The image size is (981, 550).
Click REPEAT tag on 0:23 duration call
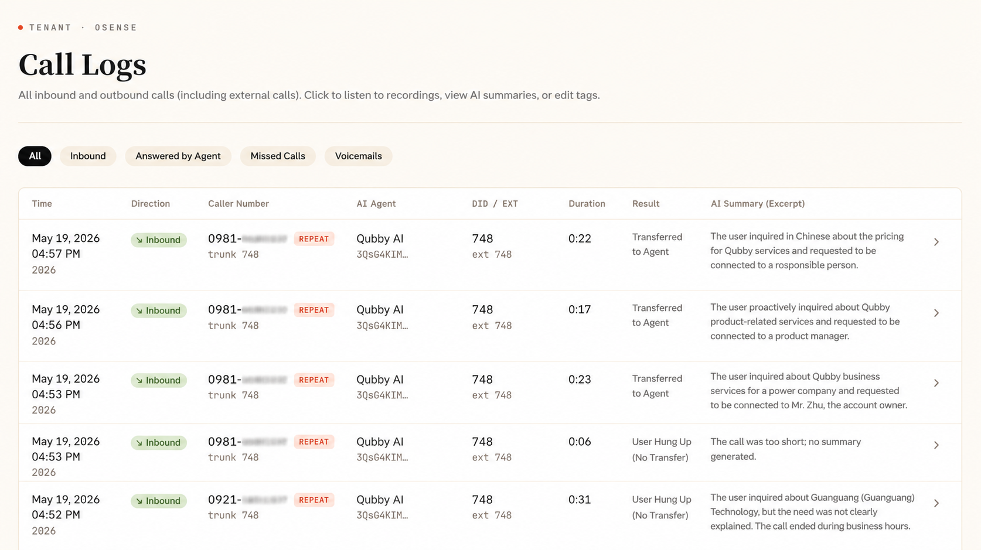pos(314,380)
